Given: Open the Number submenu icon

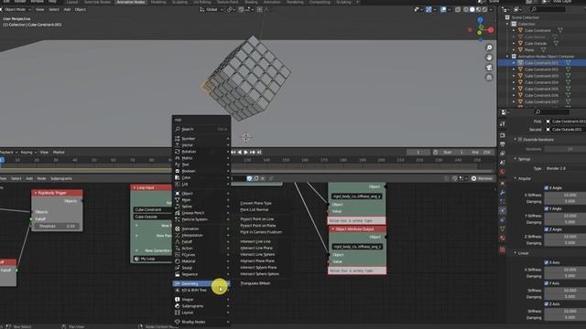Looking at the screenshot, I should click(178, 138).
